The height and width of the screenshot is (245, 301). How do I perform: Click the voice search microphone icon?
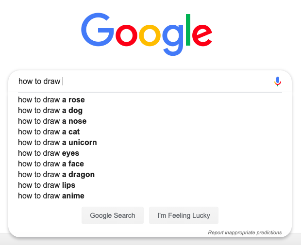point(278,82)
